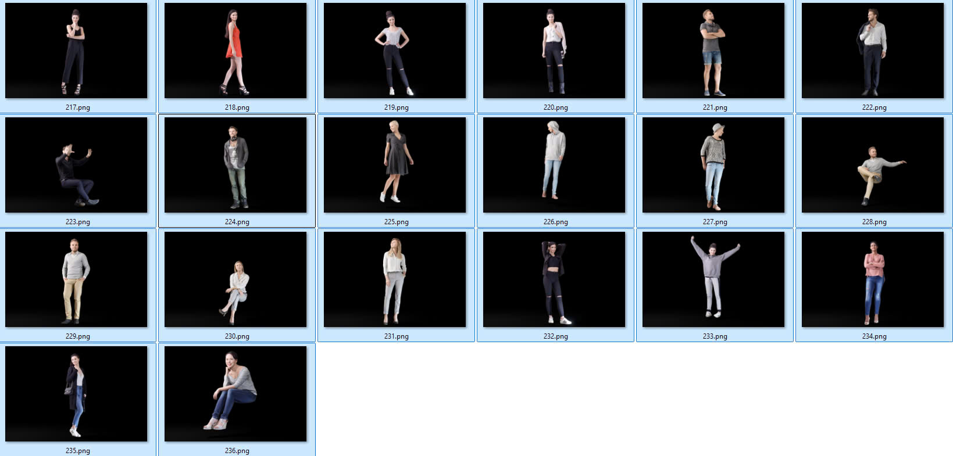Click the 224.png thumbnail
953x456 pixels.
click(x=235, y=165)
